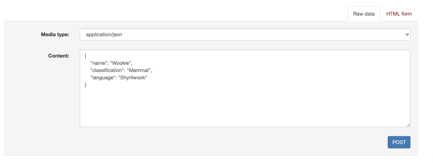This screenshot has height=163, width=433.
Task: Click the Content textarea resize handle
Action: (x=408, y=125)
